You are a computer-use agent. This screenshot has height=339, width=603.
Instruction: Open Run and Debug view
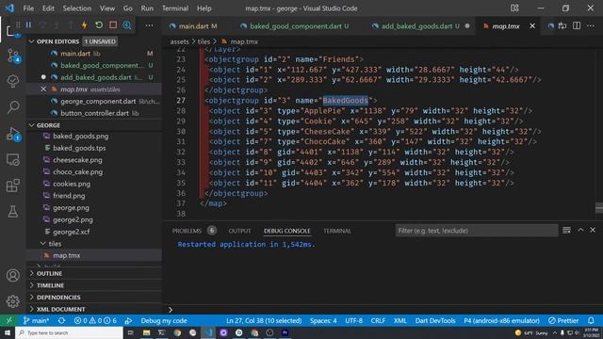tap(13, 134)
